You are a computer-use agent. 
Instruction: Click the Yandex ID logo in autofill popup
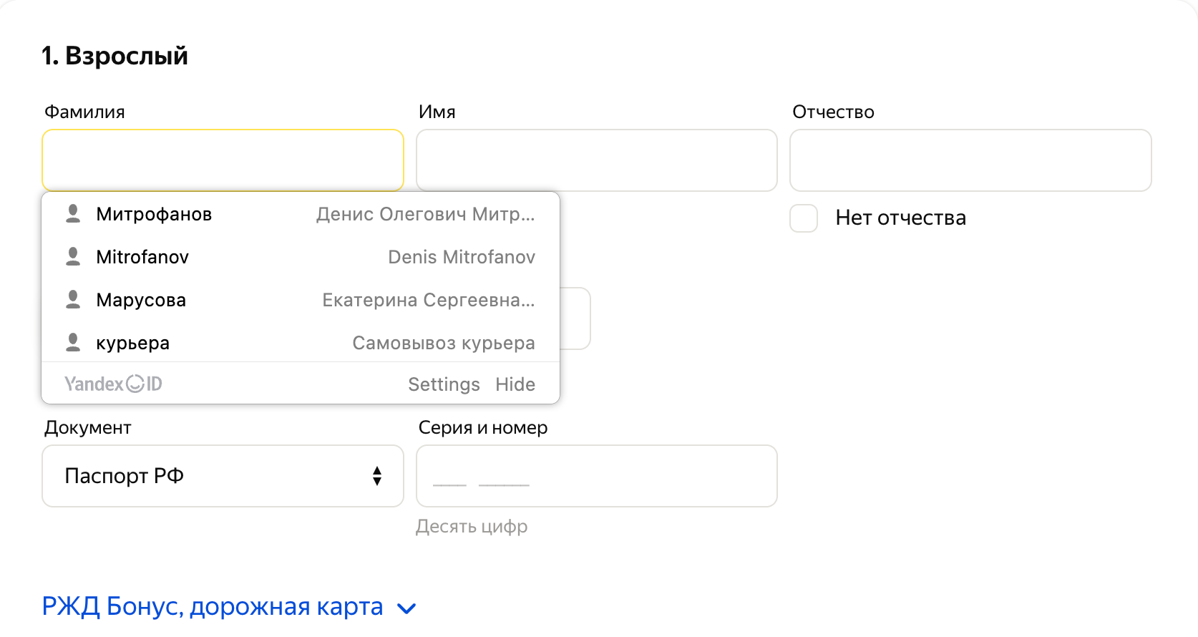(113, 384)
